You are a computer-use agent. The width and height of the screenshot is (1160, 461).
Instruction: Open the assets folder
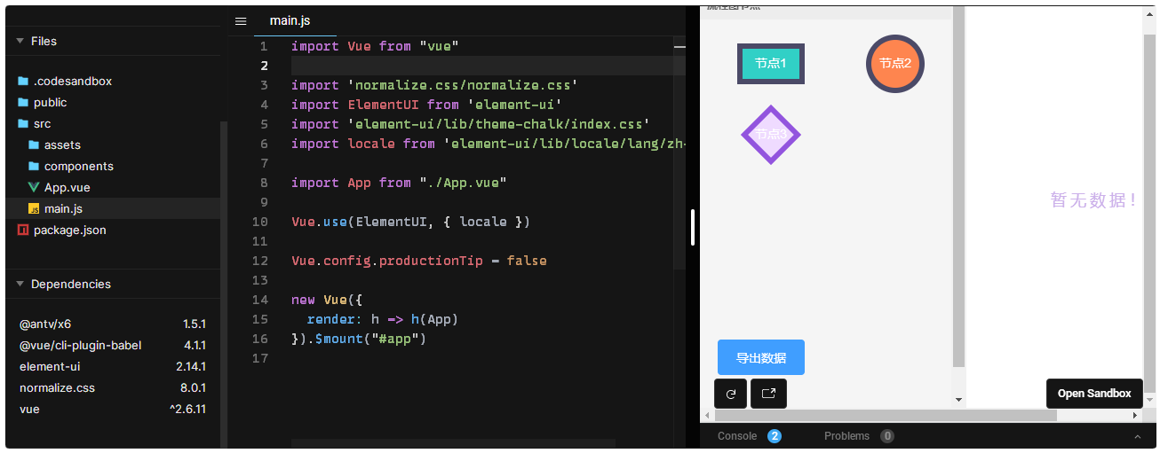pyautogui.click(x=113, y=145)
